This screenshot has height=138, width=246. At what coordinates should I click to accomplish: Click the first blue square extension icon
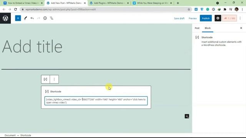tap(196, 9)
